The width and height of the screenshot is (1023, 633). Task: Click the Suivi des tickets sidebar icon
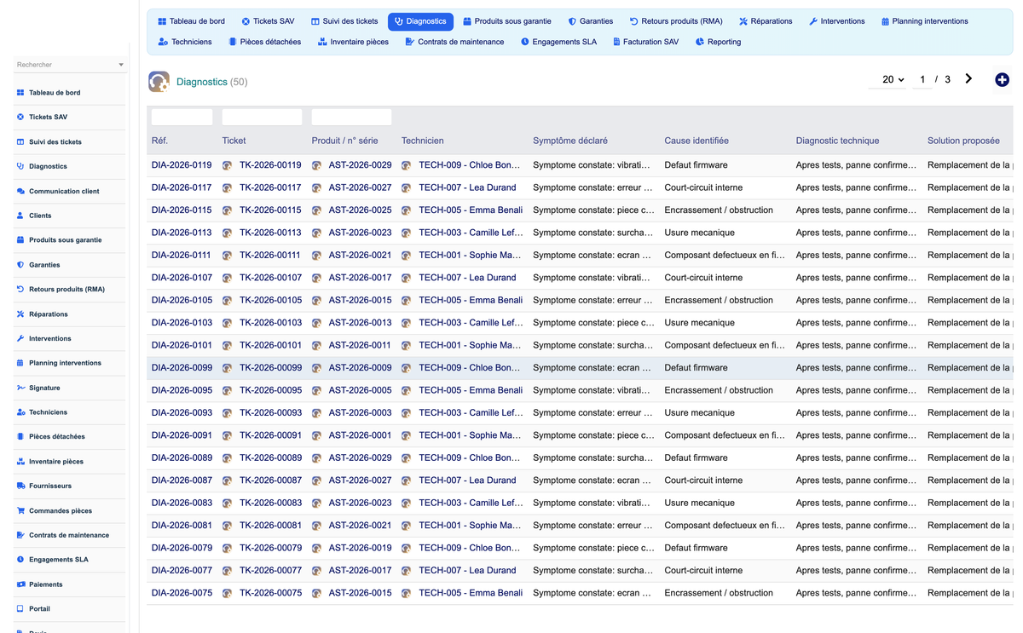[20, 142]
